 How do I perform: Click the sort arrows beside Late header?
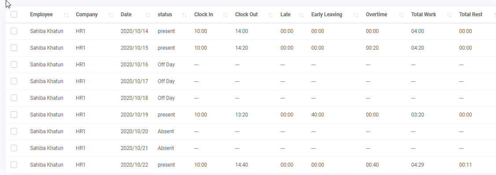point(301,15)
